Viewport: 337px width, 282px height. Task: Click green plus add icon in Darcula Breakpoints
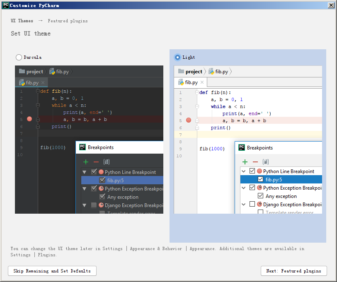(86, 162)
